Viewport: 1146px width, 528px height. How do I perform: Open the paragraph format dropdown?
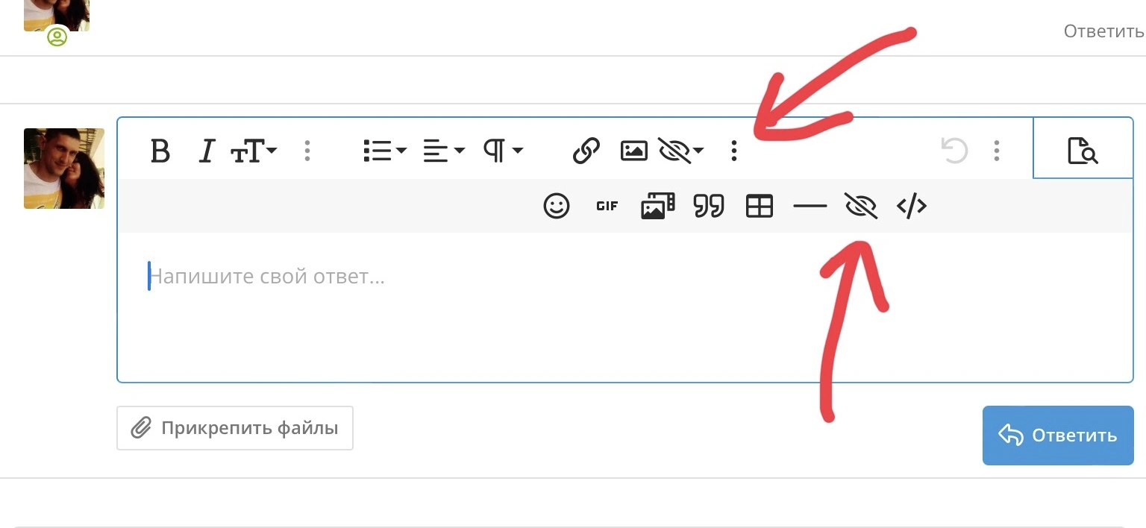tap(504, 151)
